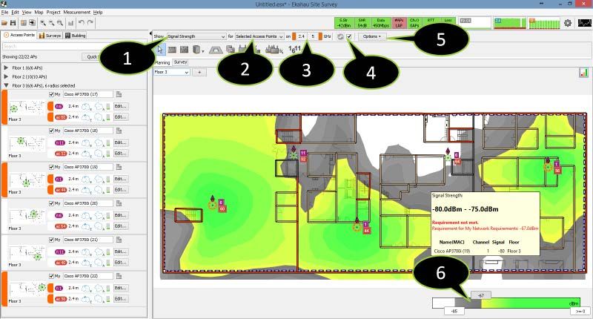
Task: Edit n11 radio of Cisco AP3700i (21)
Action: coord(120,251)
